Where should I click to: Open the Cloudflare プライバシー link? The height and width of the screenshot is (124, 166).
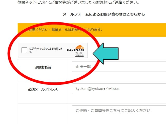pos(80,53)
